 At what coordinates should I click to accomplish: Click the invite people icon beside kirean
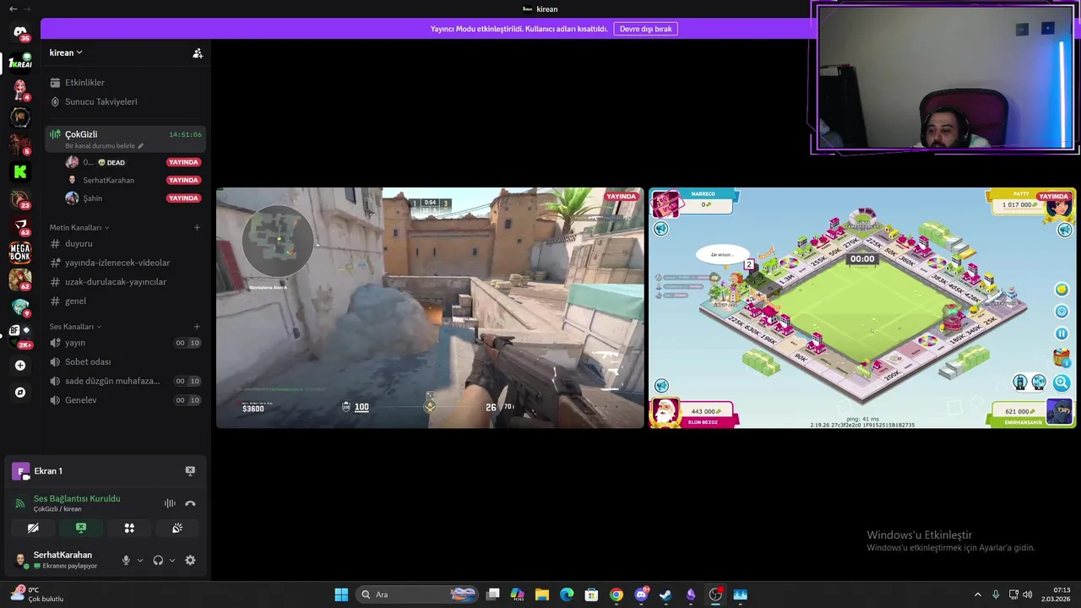tap(198, 53)
